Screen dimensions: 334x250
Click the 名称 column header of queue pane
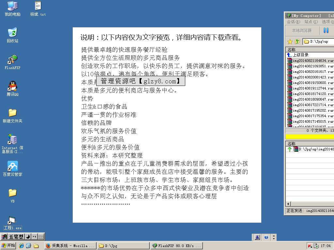click(x=310, y=144)
